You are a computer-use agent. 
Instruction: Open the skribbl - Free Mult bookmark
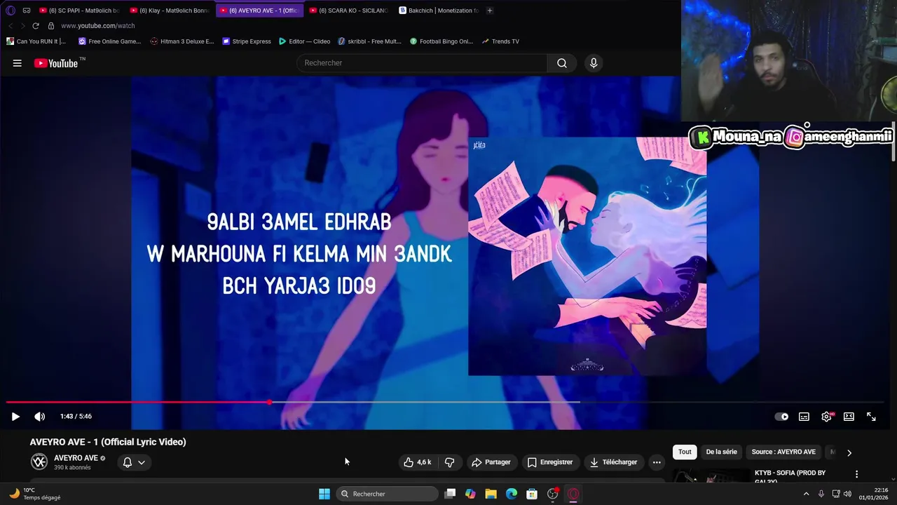369,41
